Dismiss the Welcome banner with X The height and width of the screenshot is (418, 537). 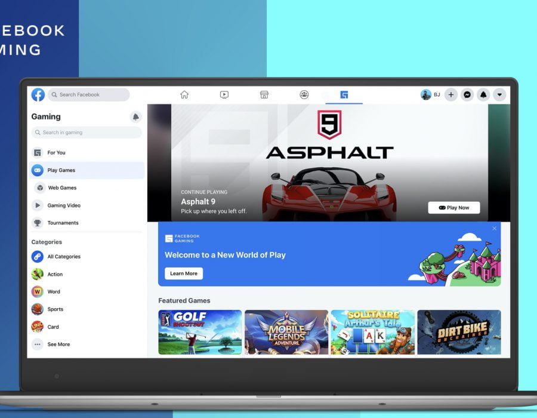pos(494,229)
